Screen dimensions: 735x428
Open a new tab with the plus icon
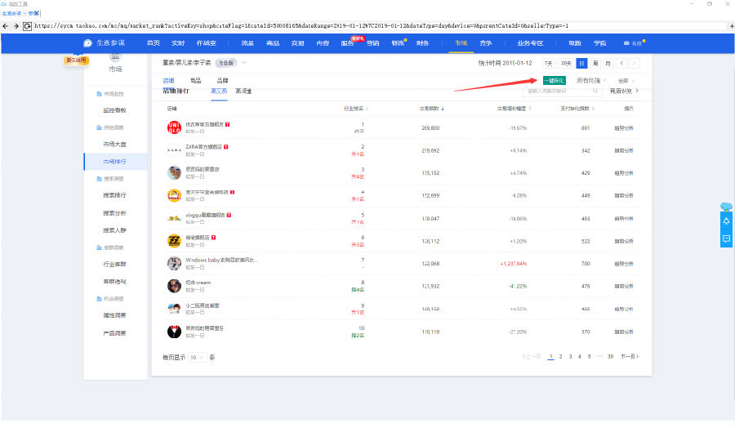coord(731,26)
